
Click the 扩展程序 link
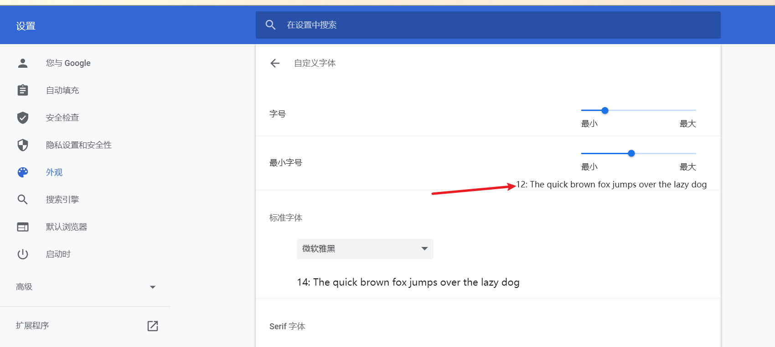pos(32,326)
